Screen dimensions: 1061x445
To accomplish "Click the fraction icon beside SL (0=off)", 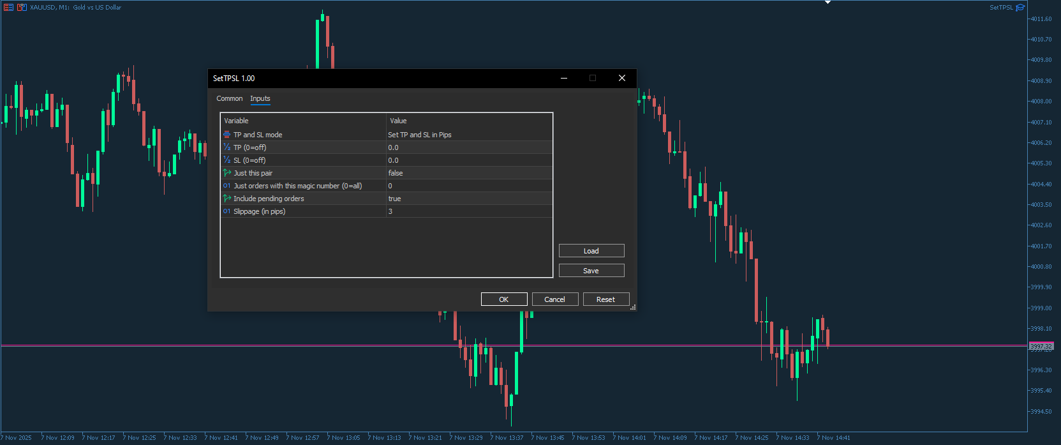I will (226, 160).
